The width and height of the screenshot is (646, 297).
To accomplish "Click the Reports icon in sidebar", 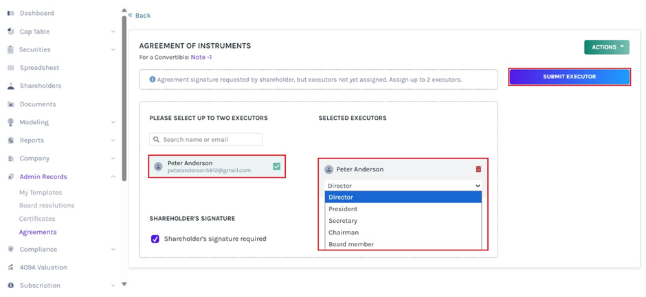I will [x=11, y=141].
